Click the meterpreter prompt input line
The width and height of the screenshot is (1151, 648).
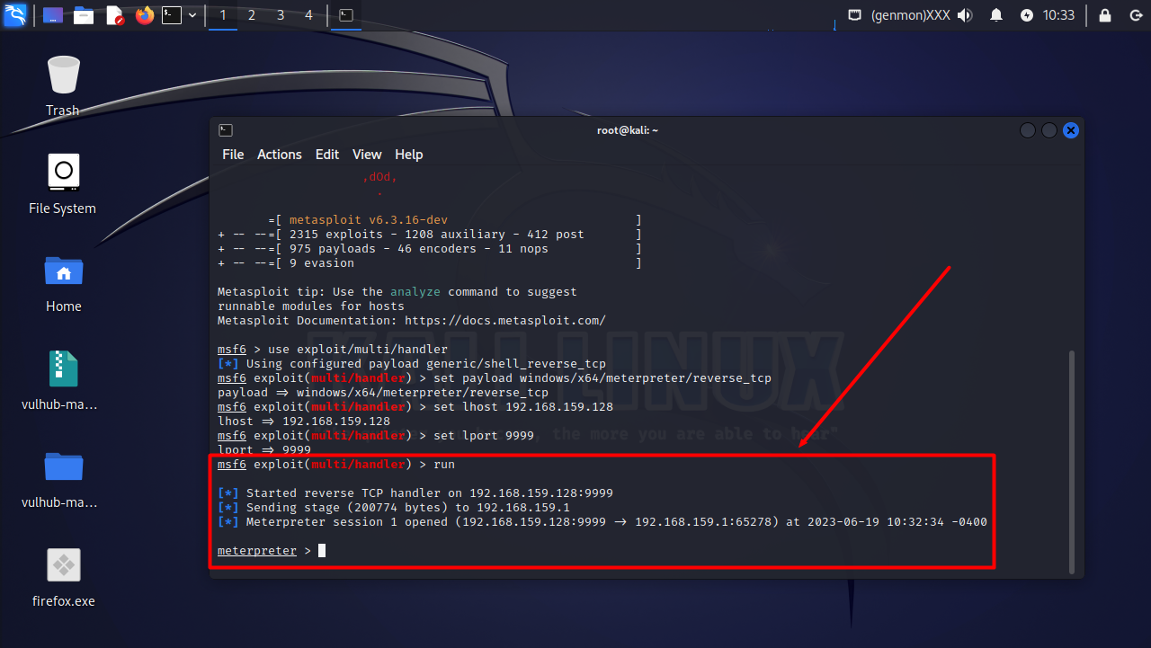click(272, 550)
